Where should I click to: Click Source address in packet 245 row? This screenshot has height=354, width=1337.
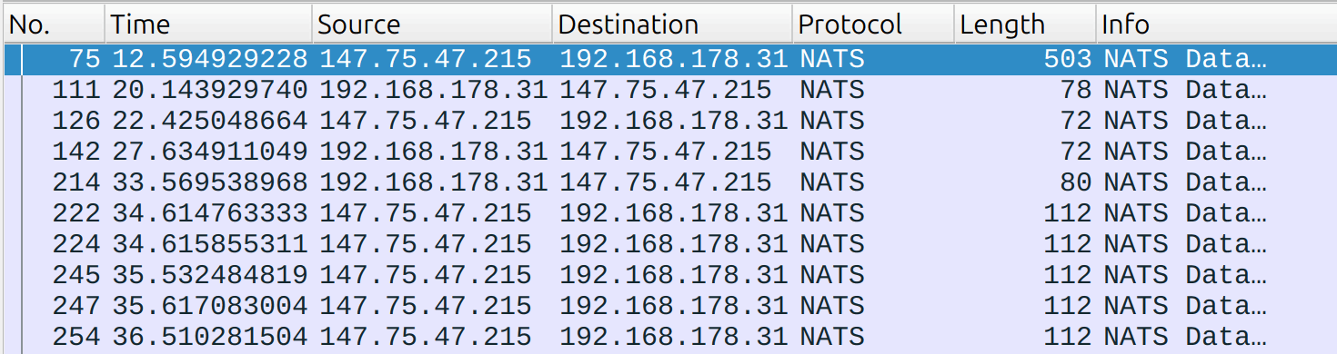[425, 275]
